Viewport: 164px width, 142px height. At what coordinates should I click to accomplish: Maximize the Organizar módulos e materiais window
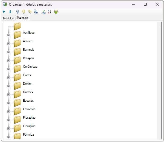[145, 5]
